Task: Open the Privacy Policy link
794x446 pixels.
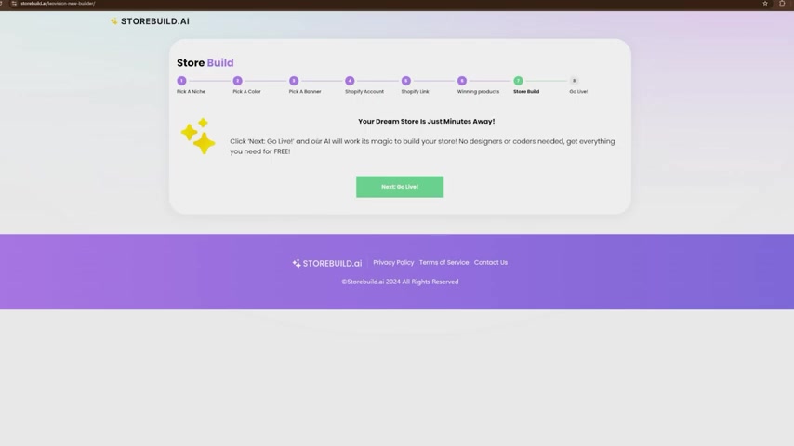Action: [x=393, y=262]
